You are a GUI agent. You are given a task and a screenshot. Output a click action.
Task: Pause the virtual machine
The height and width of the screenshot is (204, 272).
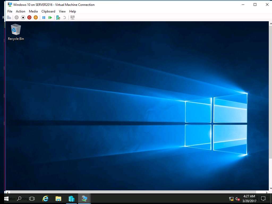pyautogui.click(x=44, y=18)
